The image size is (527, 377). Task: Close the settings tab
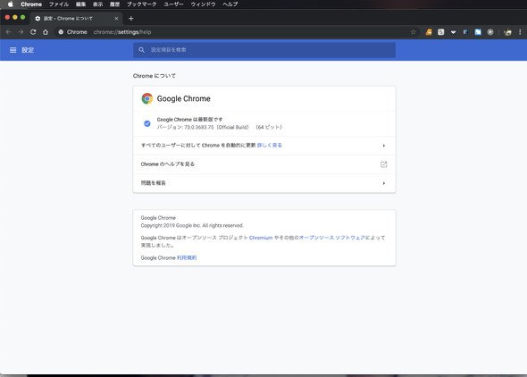coord(116,19)
